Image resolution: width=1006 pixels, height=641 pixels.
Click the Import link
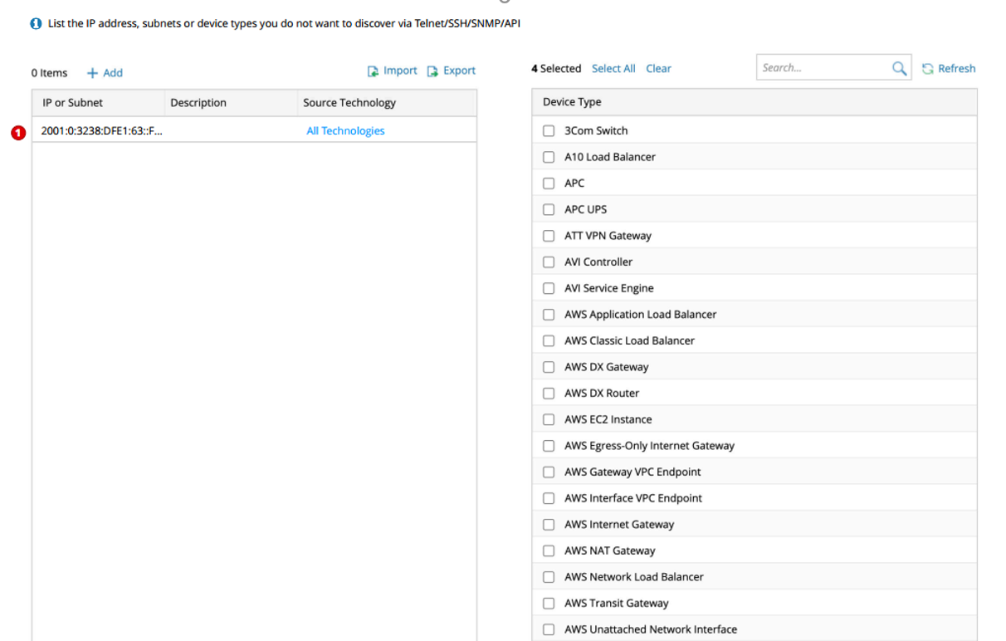400,71
